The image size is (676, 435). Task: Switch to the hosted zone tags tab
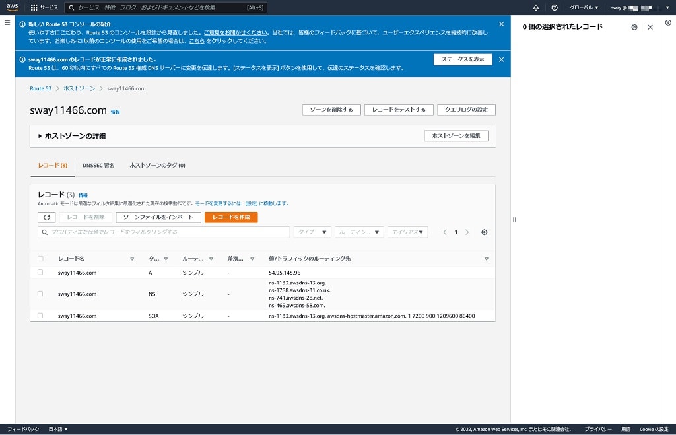click(x=157, y=166)
